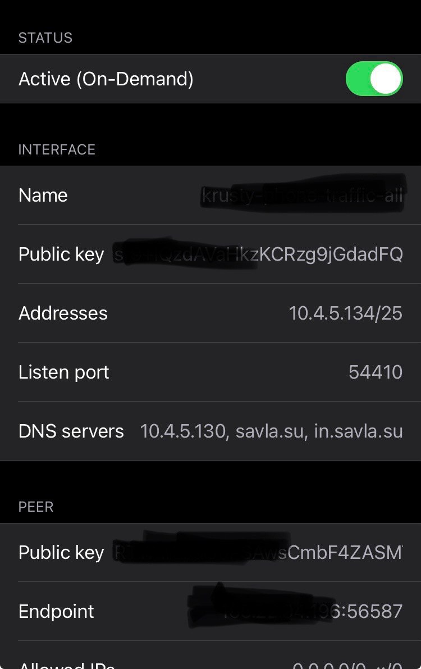
Task: Select the 10.4.5.134/25 address value
Action: [x=345, y=313]
